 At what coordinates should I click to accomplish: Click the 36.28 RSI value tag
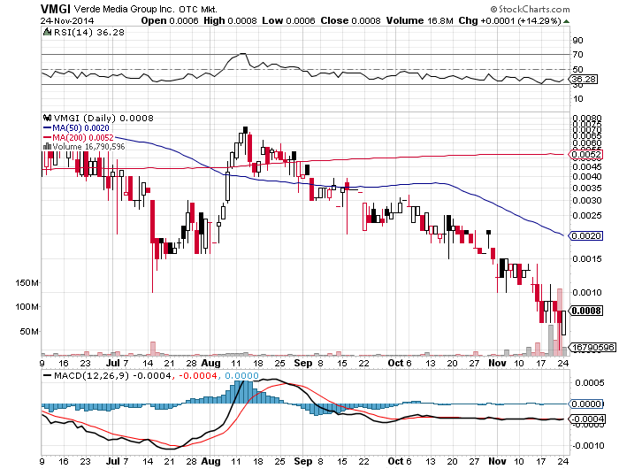(584, 79)
